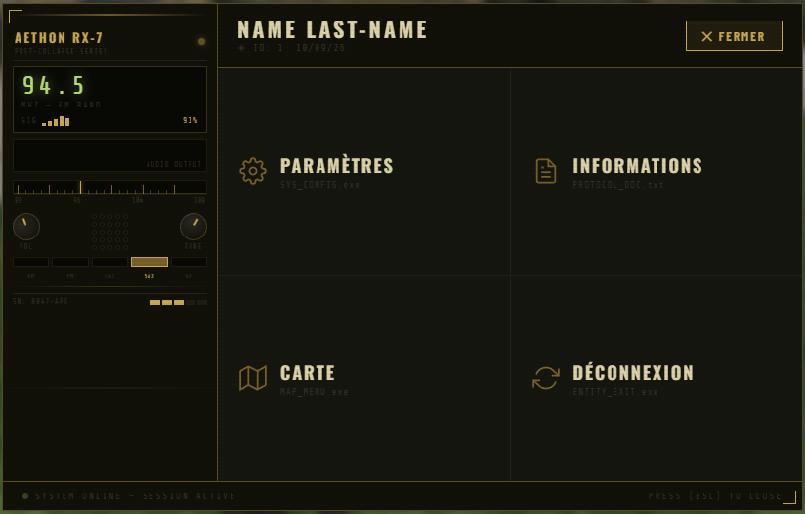Select the FM band button
Image resolution: width=805 pixels, height=514 pixels.
tap(70, 262)
